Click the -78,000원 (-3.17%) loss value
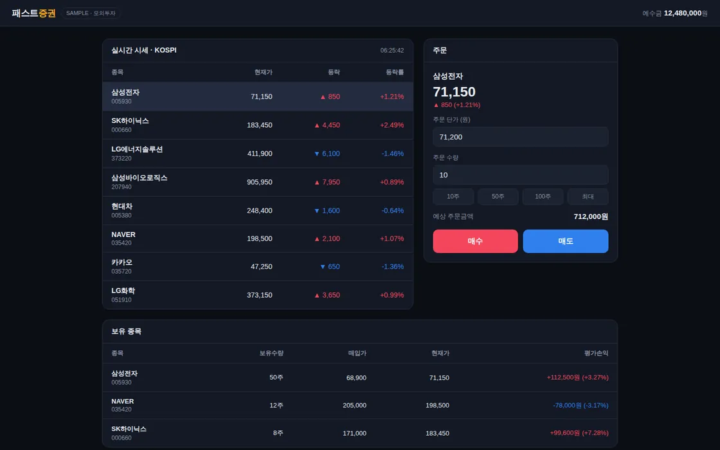Image resolution: width=720 pixels, height=450 pixels. (x=581, y=405)
